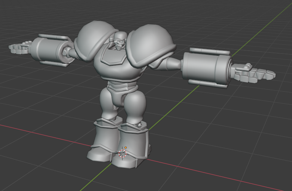Screen dimensions: 292x191
Task: Select the forearm cylinder crossing the green axis
Action: click(207, 67)
